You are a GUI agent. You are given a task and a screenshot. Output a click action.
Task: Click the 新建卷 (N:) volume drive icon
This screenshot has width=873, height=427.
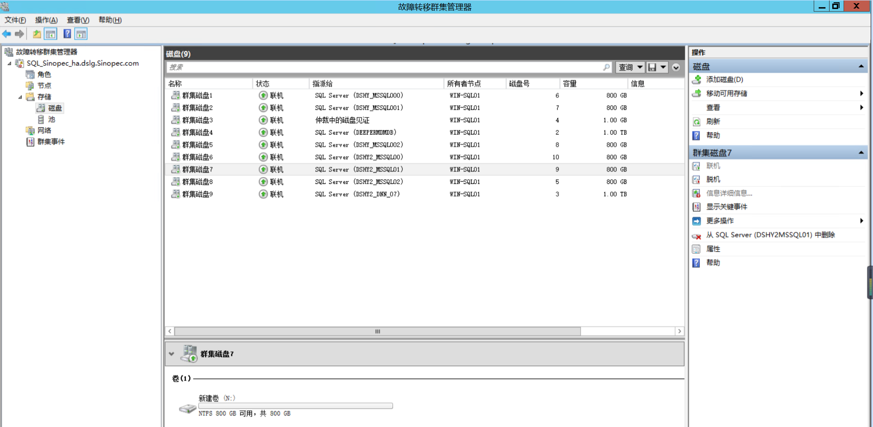point(187,408)
